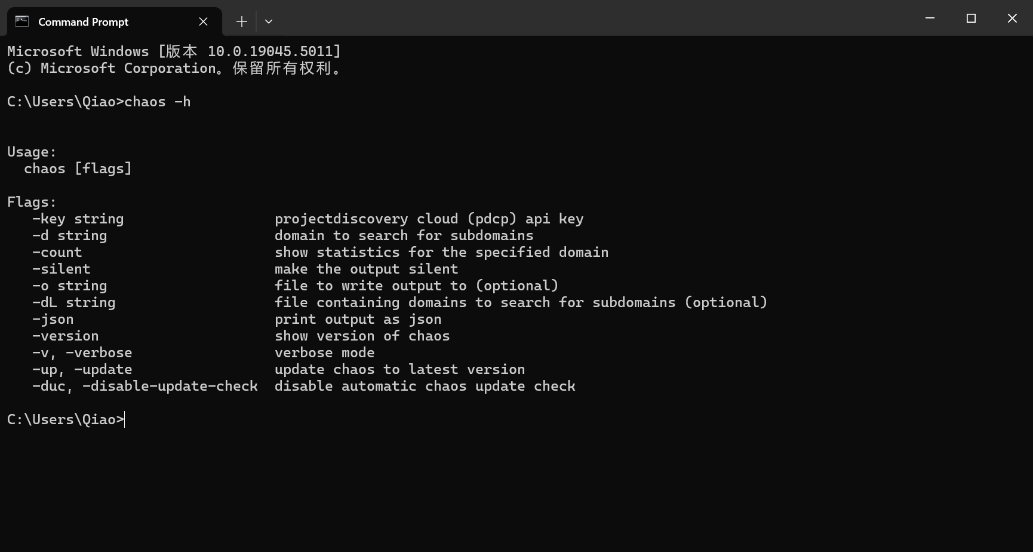Close the terminal window
Screen dimensions: 1033x552
(x=1012, y=19)
